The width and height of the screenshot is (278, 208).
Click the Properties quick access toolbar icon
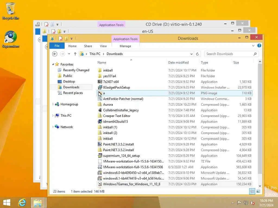pos(61,38)
